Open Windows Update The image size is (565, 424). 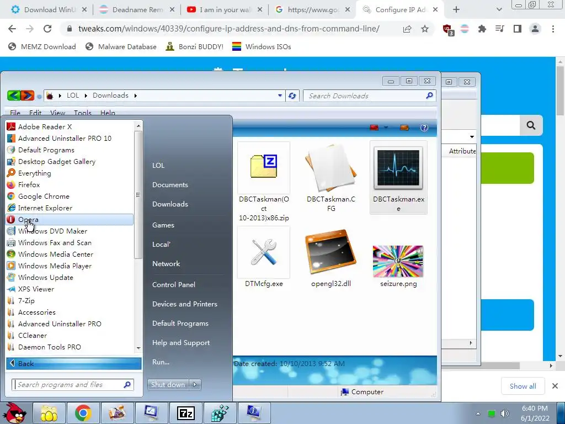click(70, 277)
